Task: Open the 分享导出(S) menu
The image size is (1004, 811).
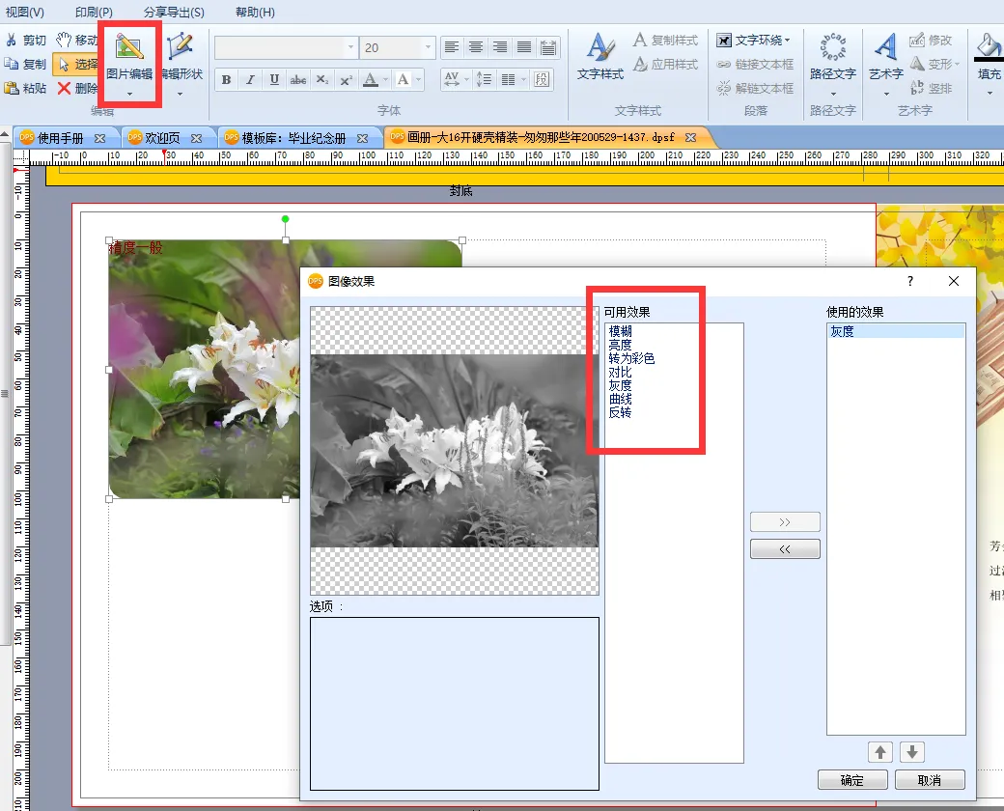Action: pyautogui.click(x=174, y=13)
